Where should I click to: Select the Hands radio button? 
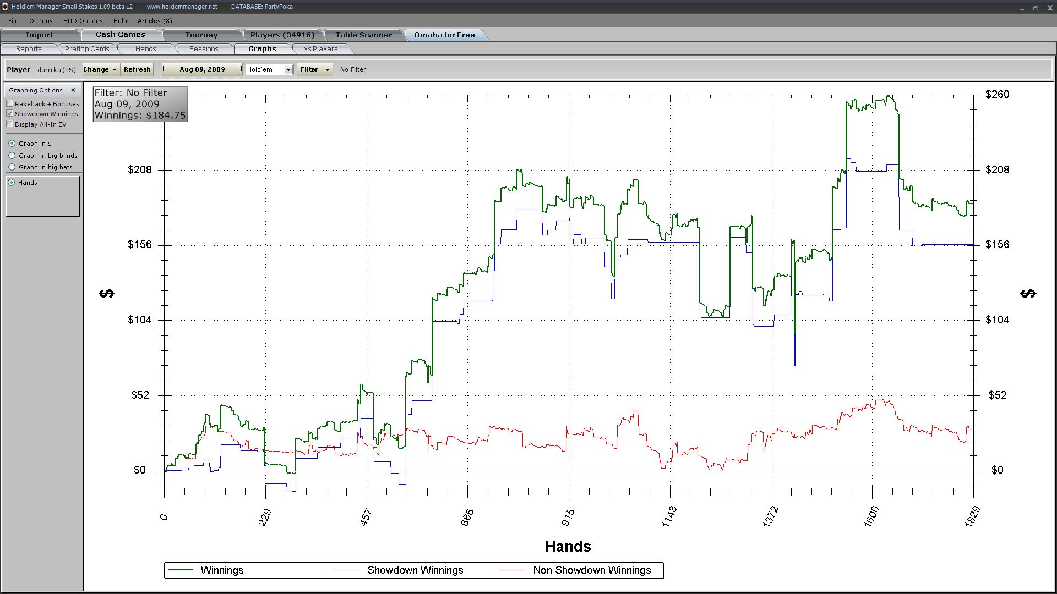(12, 183)
